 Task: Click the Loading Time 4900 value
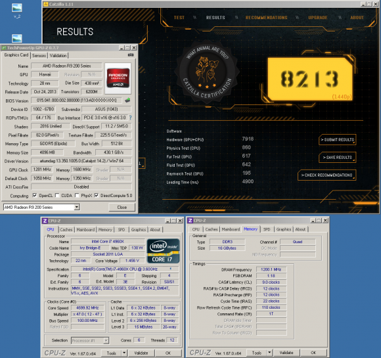pos(248,181)
